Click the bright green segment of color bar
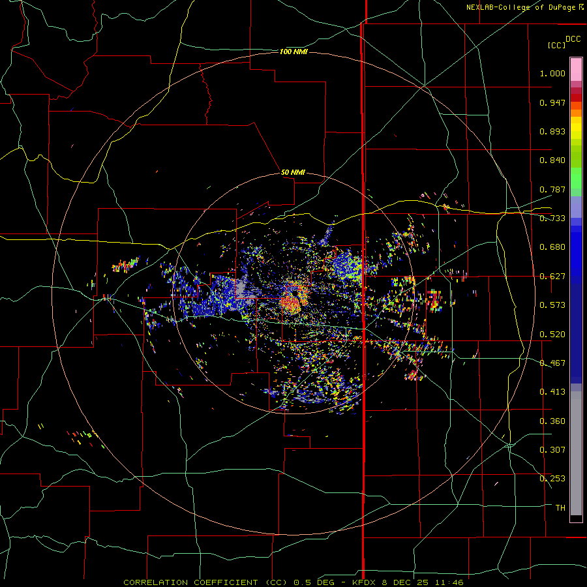587x587 pixels. pos(576,178)
